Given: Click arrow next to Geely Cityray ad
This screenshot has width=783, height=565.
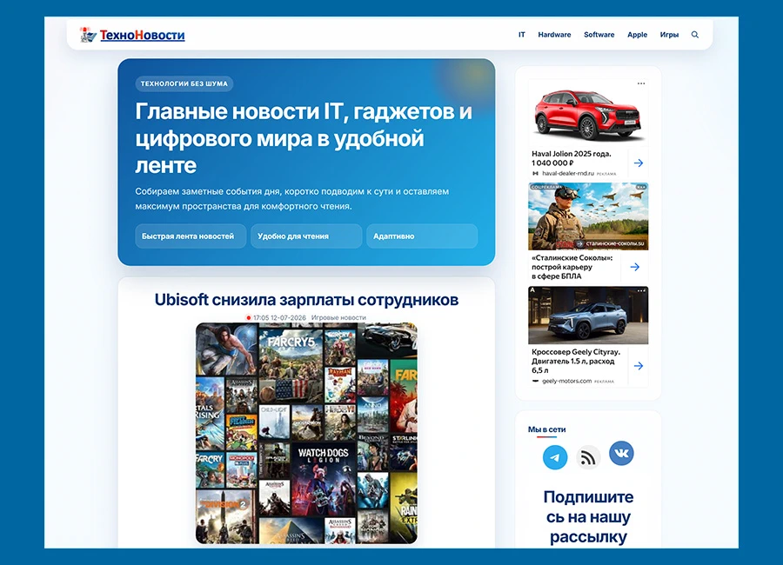Looking at the screenshot, I should click(x=639, y=366).
